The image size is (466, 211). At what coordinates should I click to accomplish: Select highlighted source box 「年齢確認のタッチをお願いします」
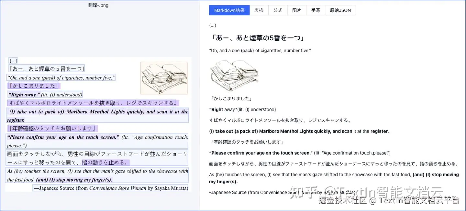pyautogui.click(x=52, y=128)
